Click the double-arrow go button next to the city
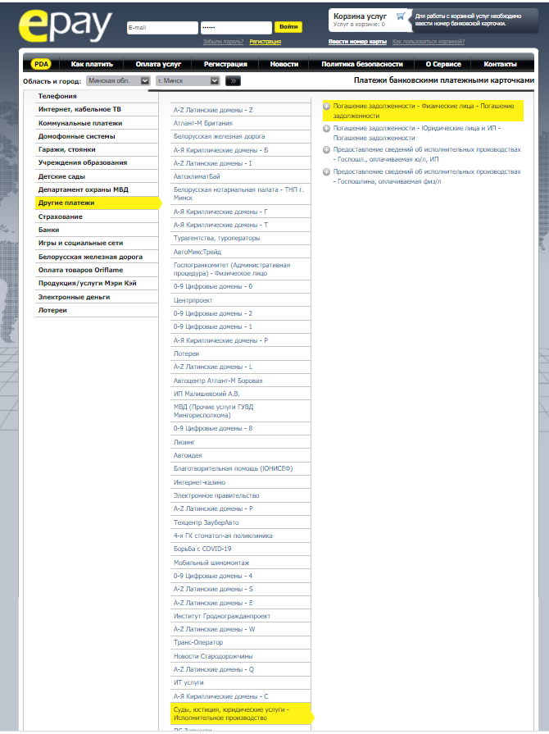Viewport: 549px width, 734px height. (233, 81)
